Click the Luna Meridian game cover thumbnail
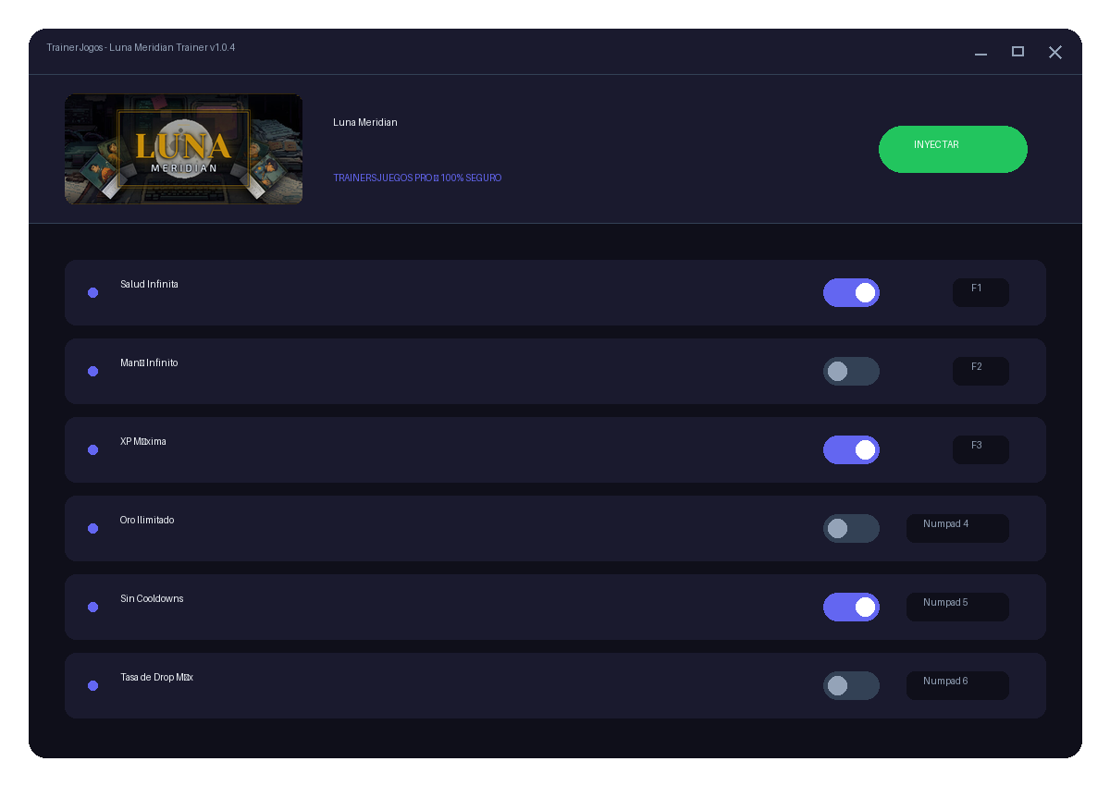 coord(183,149)
